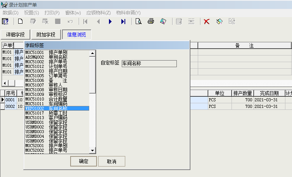Go to the first record
The height and width of the screenshot is (177, 292).
(85, 21)
